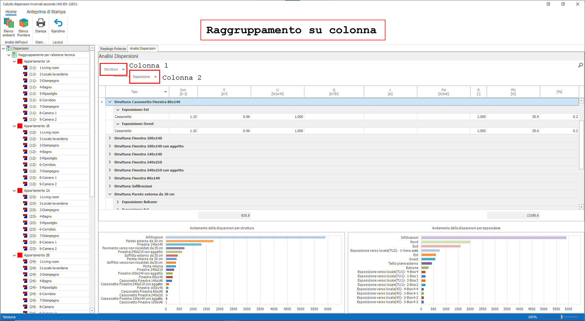Viewport: 585px width, 321px height.
Task: Click the Phi [W] column header
Action: coord(513,92)
